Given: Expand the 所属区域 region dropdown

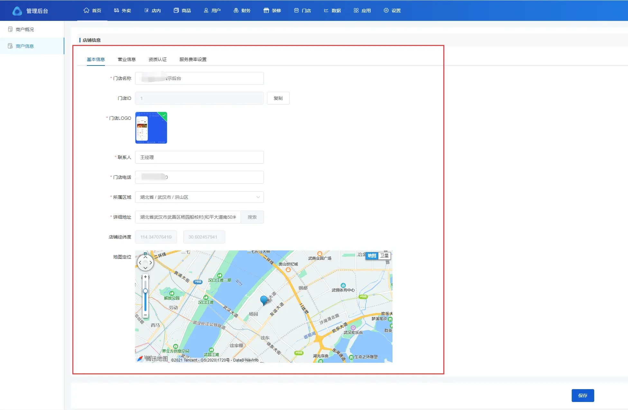Looking at the screenshot, I should 199,197.
